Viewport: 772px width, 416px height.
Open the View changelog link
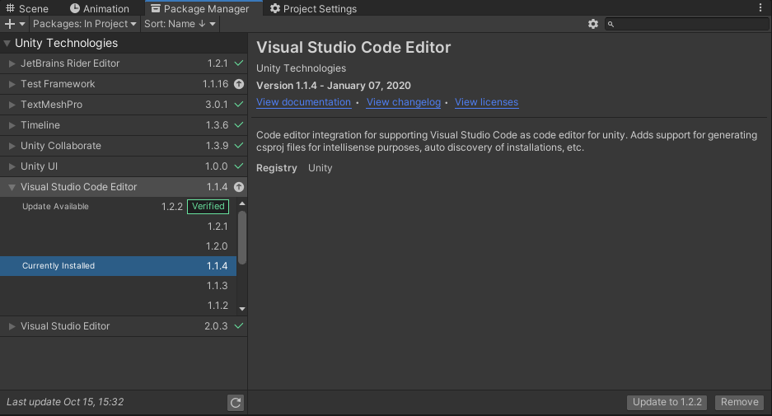click(403, 102)
